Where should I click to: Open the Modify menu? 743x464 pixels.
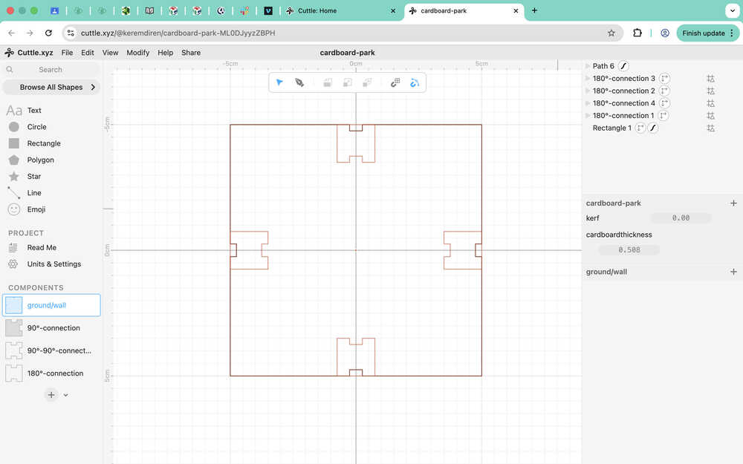138,53
